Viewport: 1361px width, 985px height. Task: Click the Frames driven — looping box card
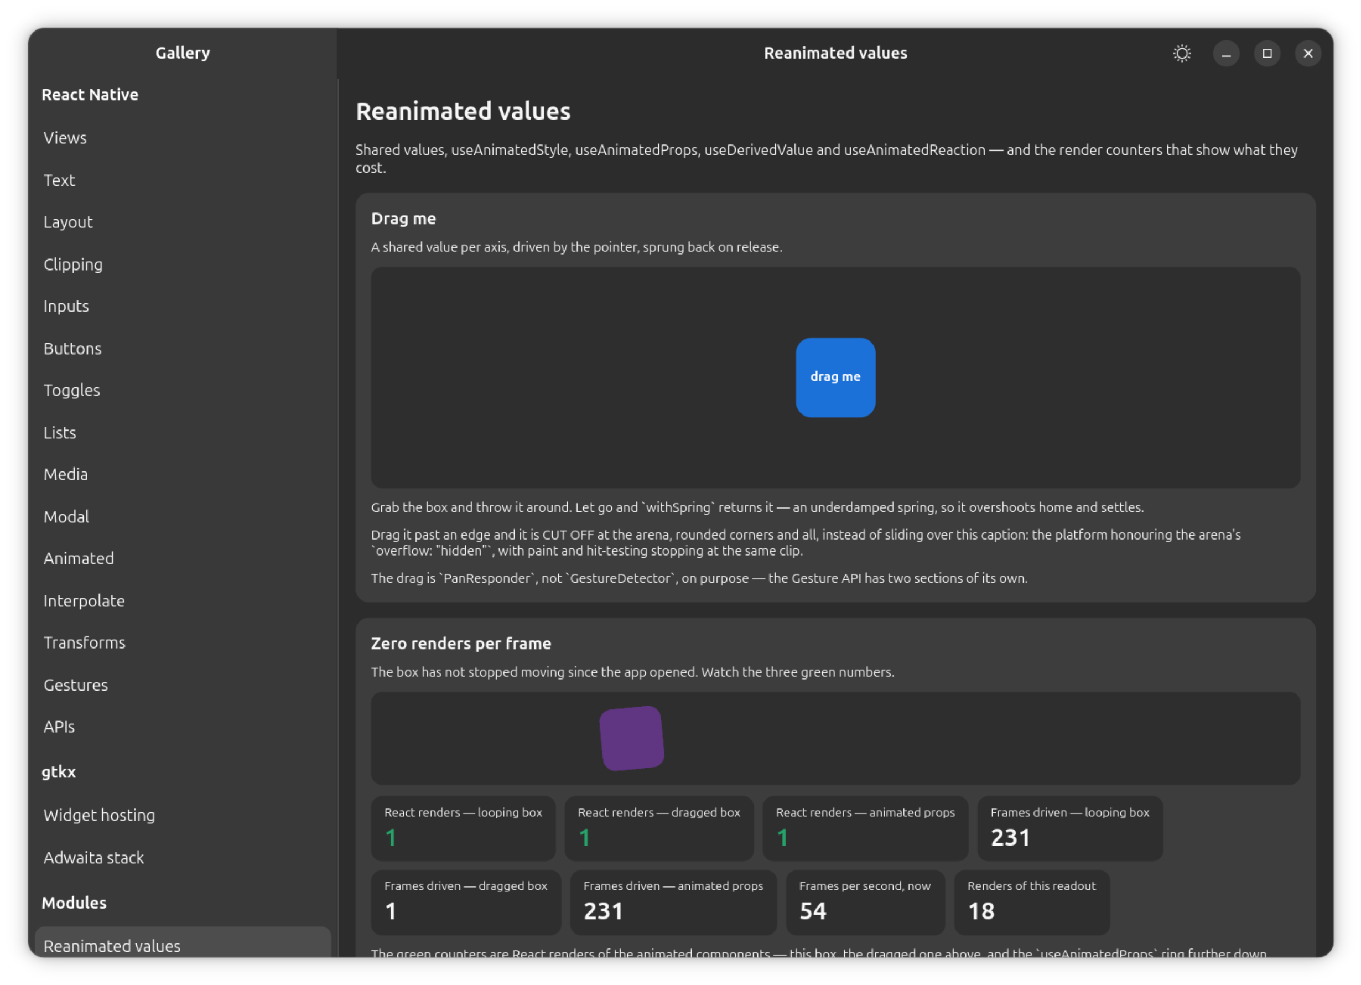click(1070, 828)
